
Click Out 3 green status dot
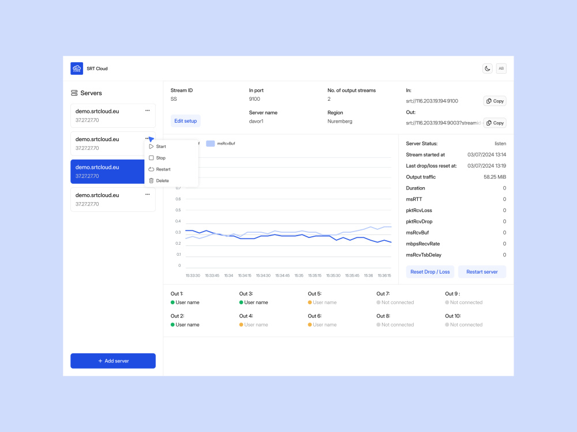[241, 302]
